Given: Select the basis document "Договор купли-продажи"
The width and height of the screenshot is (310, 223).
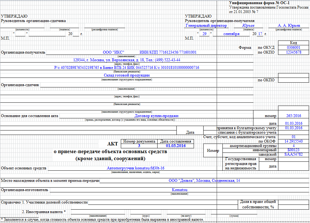Looking at the screenshot, I should (x=156, y=116).
